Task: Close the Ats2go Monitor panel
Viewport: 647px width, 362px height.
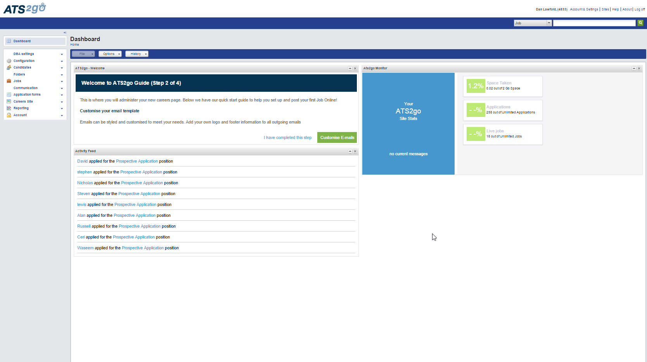Action: pyautogui.click(x=639, y=69)
